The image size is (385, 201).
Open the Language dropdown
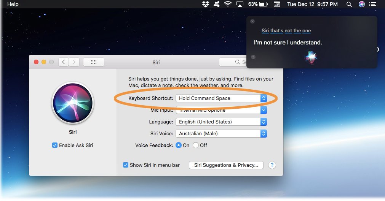pyautogui.click(x=221, y=122)
